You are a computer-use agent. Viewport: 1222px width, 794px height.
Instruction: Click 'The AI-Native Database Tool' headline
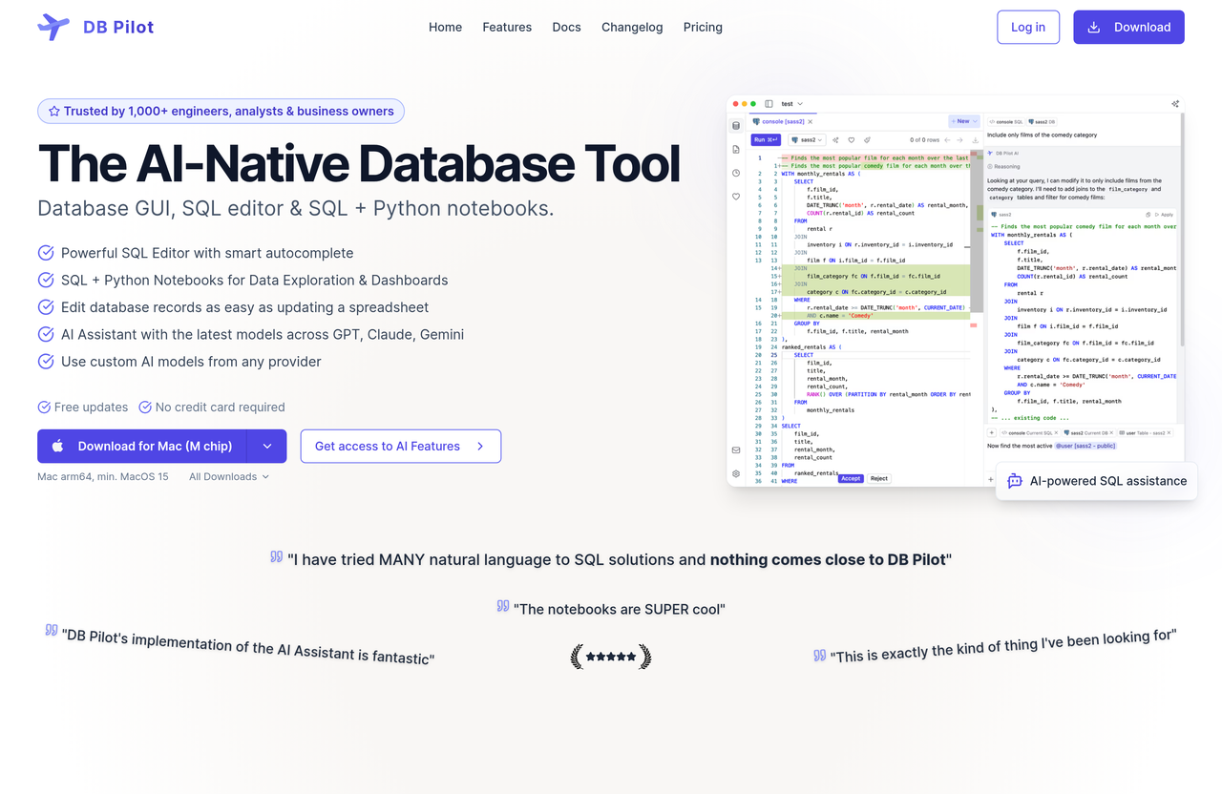pyautogui.click(x=359, y=163)
